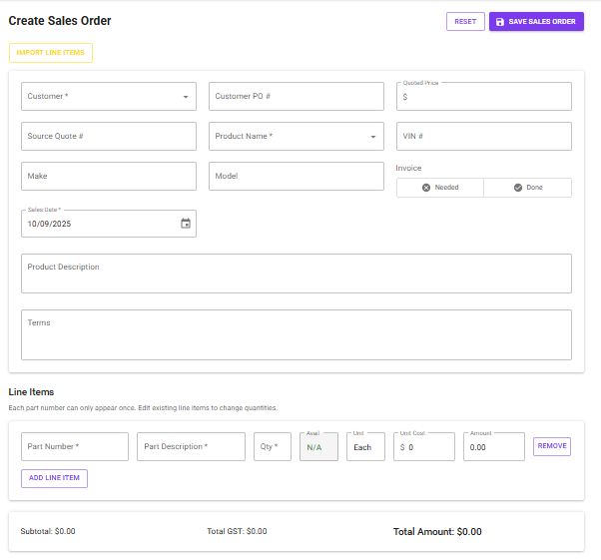Focus the Product Description text area
The width and height of the screenshot is (601, 560).
point(296,274)
